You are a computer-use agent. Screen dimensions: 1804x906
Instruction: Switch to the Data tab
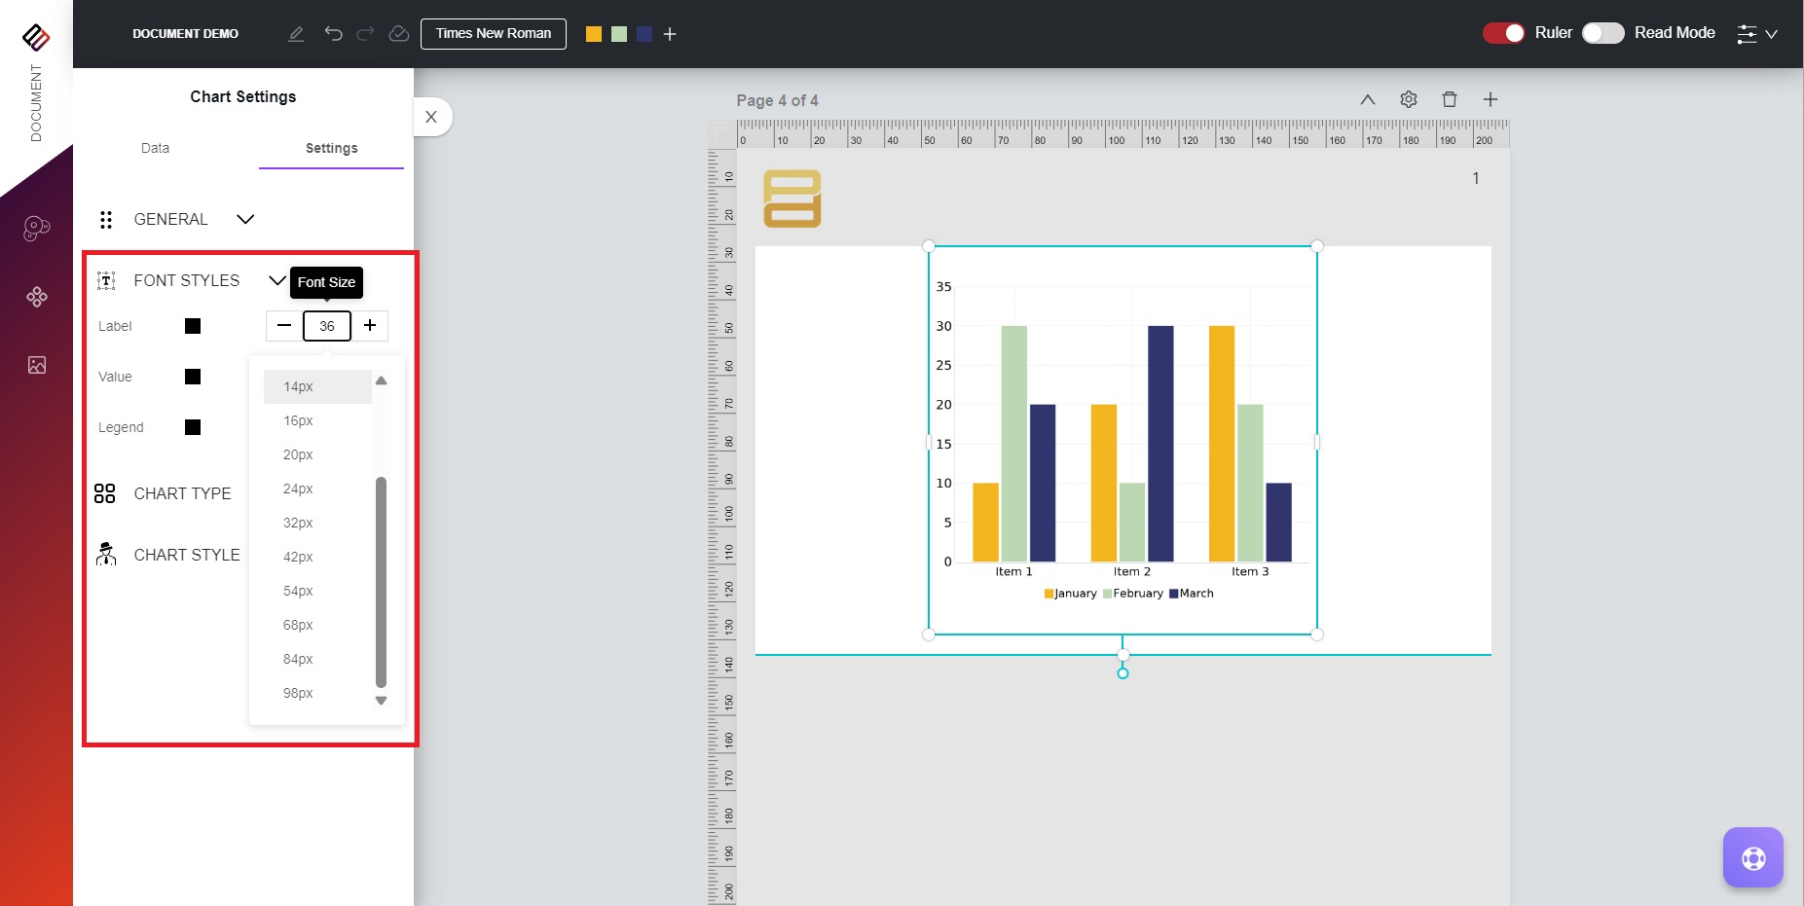coord(155,148)
